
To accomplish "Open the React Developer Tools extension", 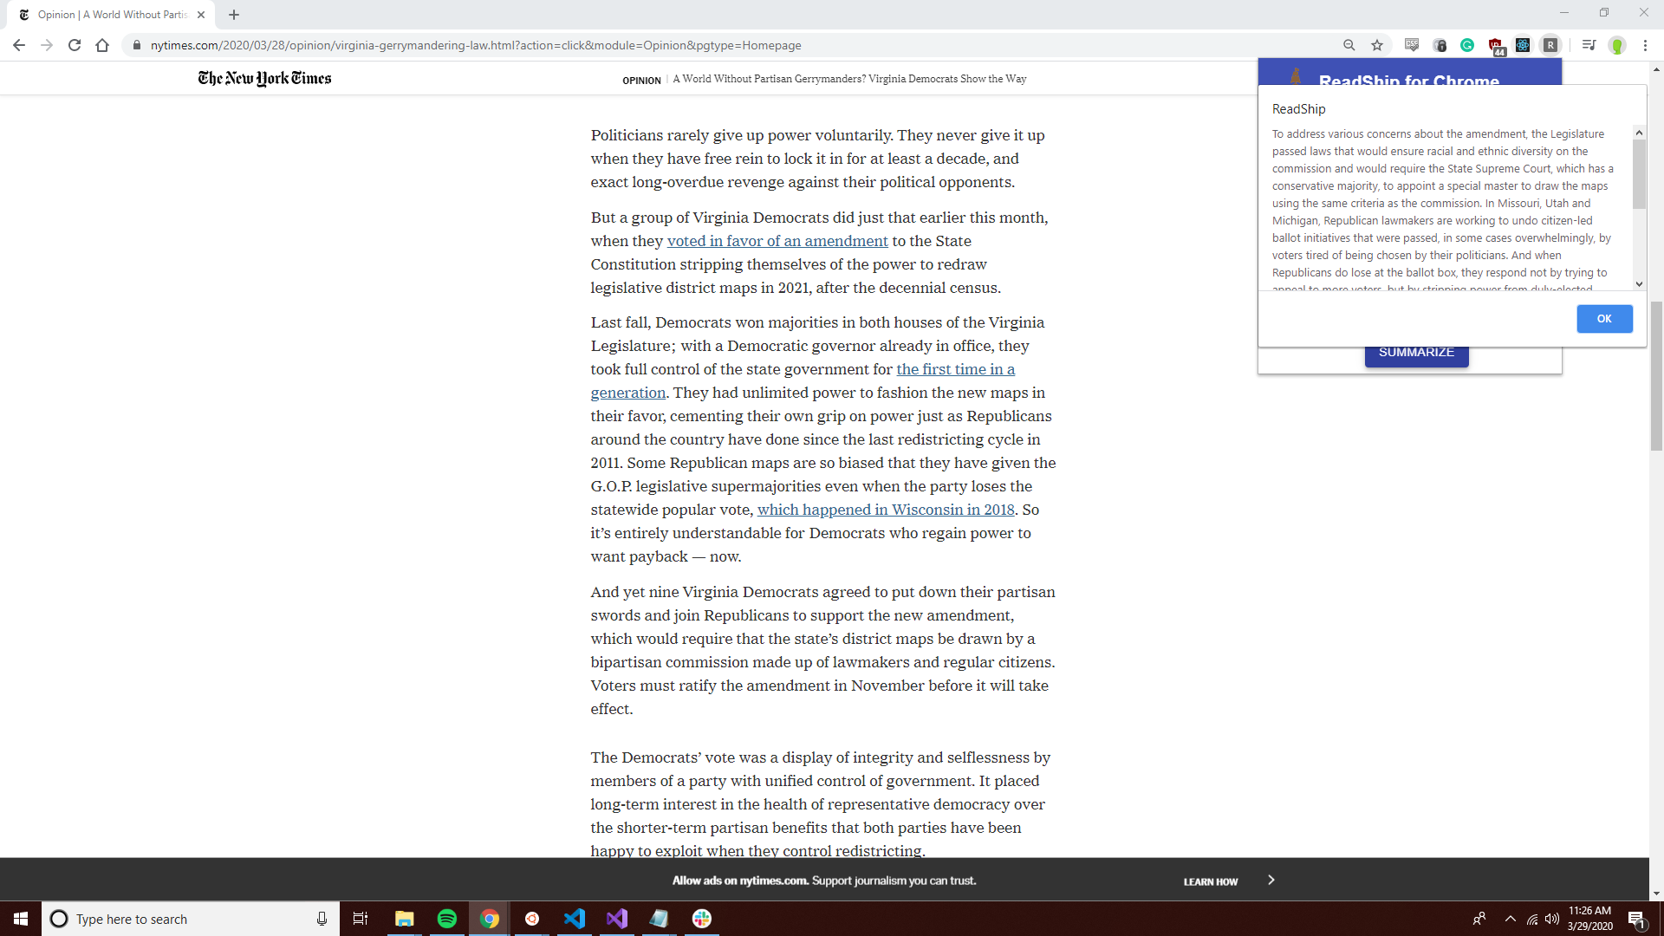I will click(x=1523, y=45).
